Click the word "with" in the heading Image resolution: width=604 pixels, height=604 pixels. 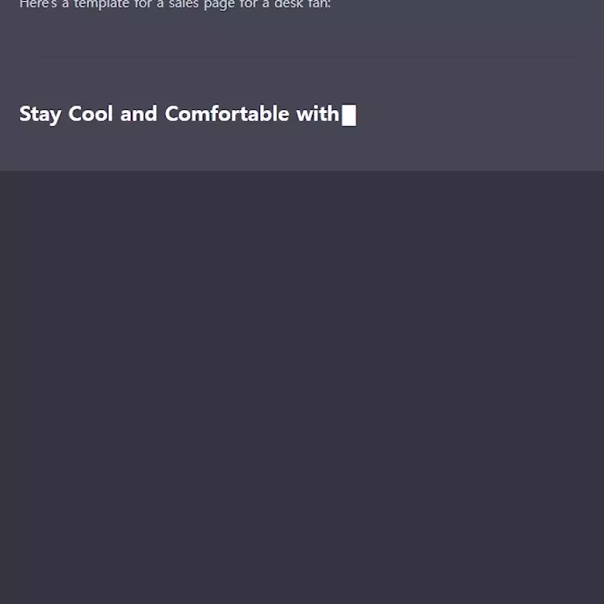click(x=317, y=114)
